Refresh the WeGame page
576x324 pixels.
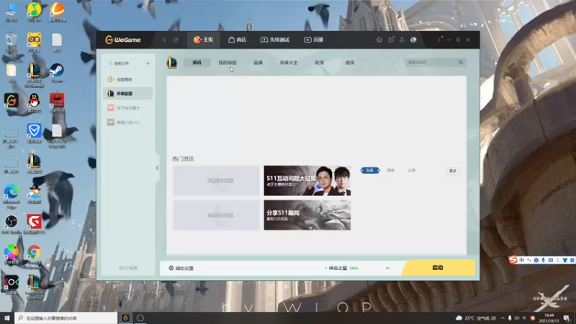coord(176,40)
